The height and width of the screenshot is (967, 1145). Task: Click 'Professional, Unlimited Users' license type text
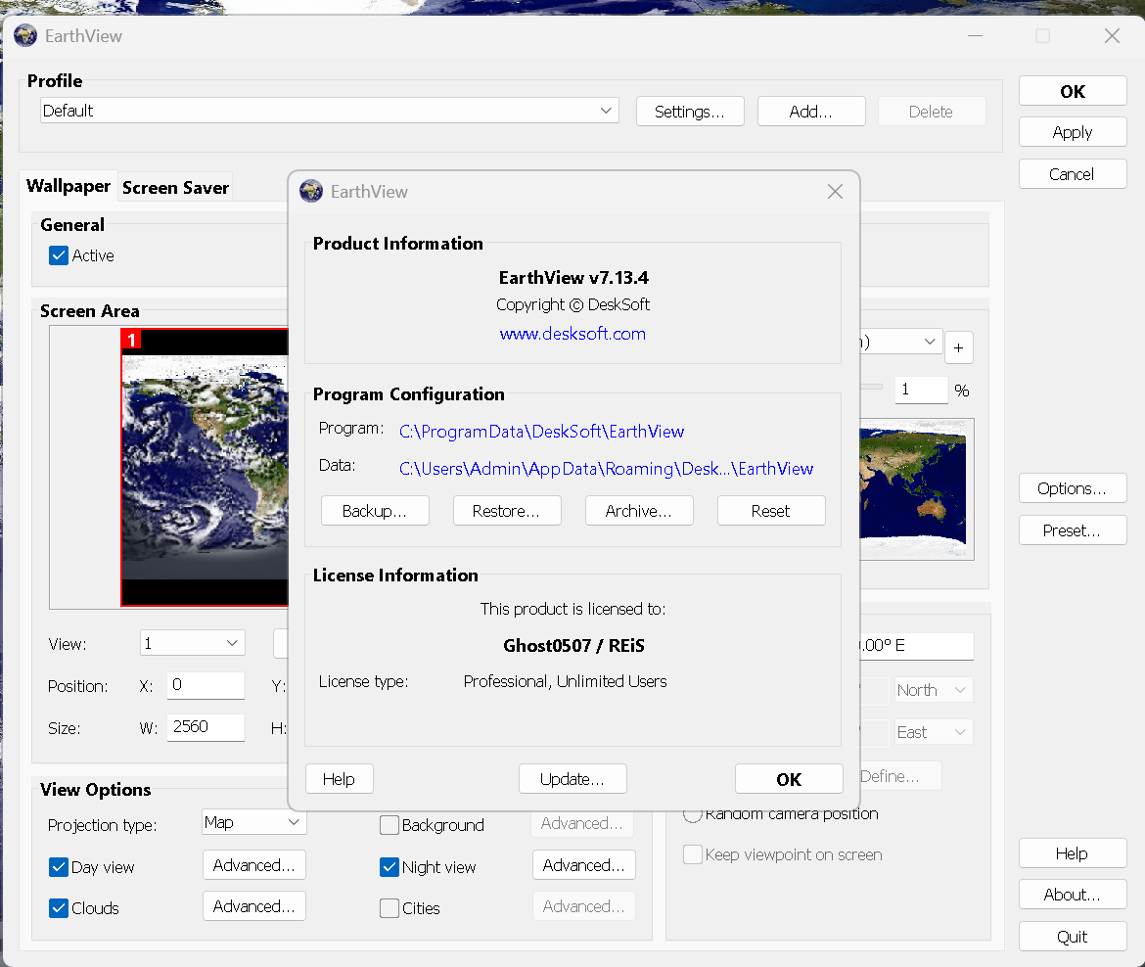click(x=566, y=681)
